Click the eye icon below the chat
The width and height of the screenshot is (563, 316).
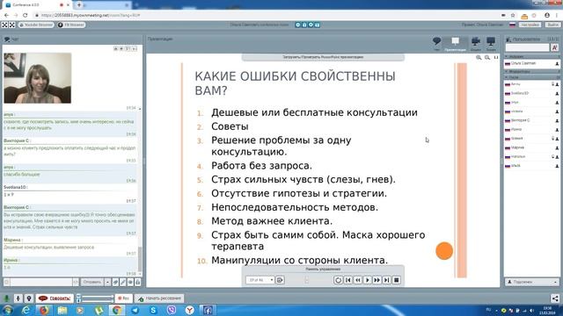pos(130,283)
